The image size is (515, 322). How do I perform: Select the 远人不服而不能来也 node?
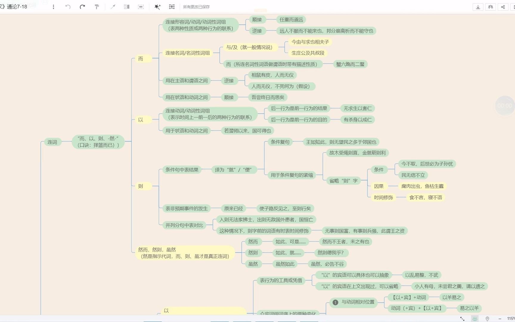pos(326,31)
